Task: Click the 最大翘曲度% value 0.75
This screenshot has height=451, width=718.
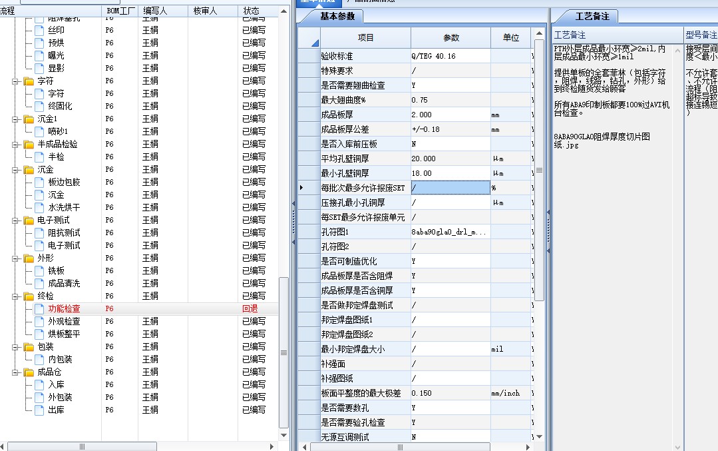Action: [450, 100]
